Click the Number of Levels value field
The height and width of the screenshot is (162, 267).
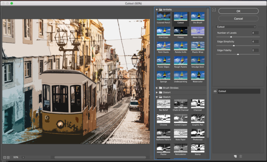255,33
